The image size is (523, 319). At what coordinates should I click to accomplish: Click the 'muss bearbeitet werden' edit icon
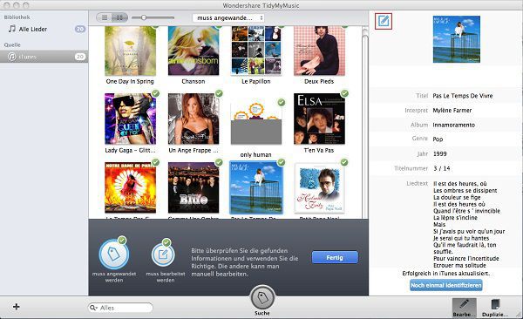coord(163,255)
